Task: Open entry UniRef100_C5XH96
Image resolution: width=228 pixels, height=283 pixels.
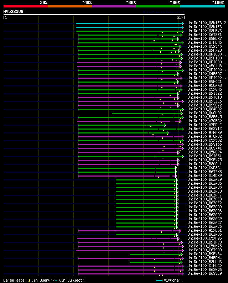Action: click(204, 239)
